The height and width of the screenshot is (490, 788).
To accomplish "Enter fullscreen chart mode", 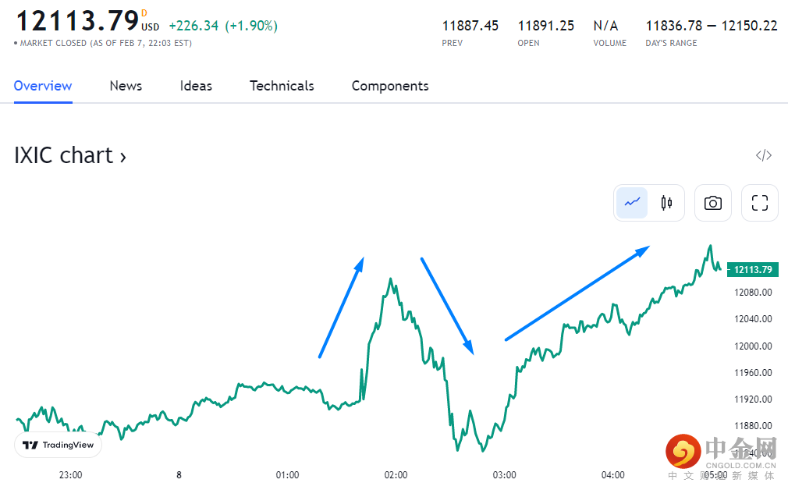I will [x=759, y=204].
